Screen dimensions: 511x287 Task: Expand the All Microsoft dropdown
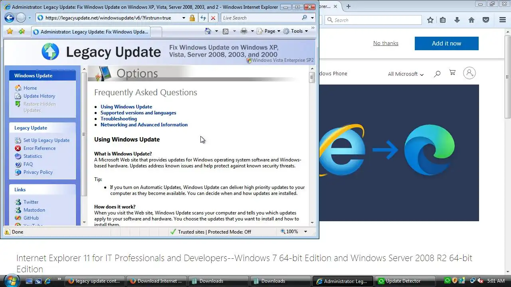click(x=406, y=74)
